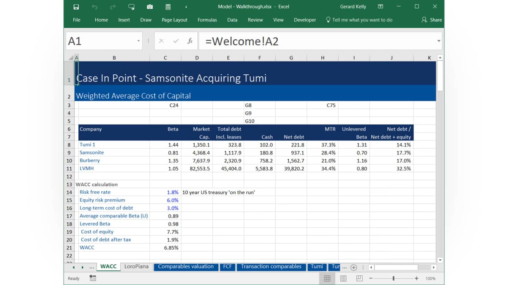This screenshot has height=285, width=508.
Task: Click the camera icon in the quick access toolbar
Action: 150,7
